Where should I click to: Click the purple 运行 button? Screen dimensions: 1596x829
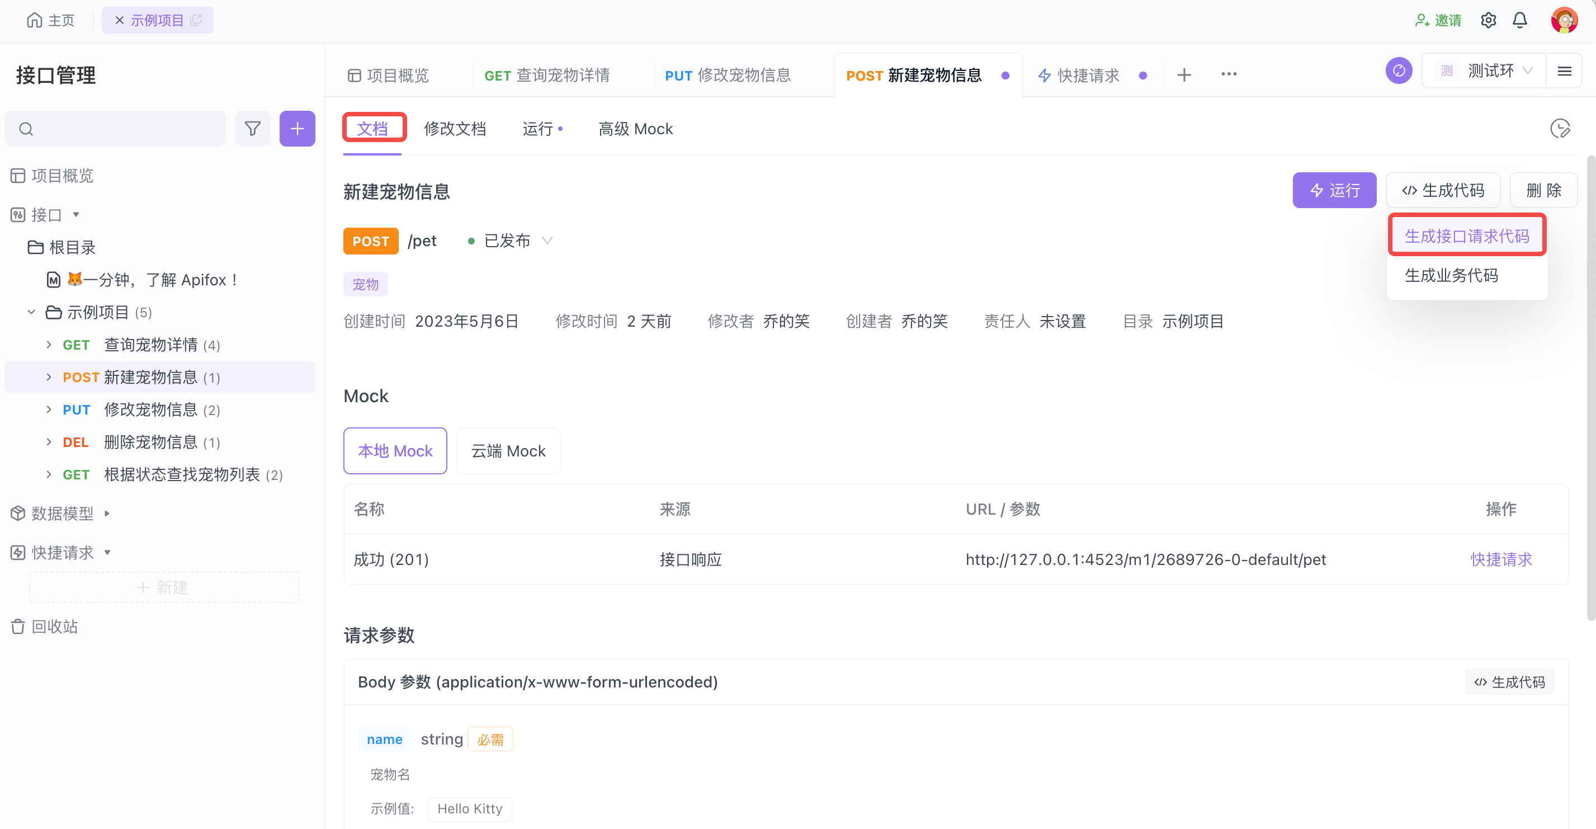tap(1334, 190)
